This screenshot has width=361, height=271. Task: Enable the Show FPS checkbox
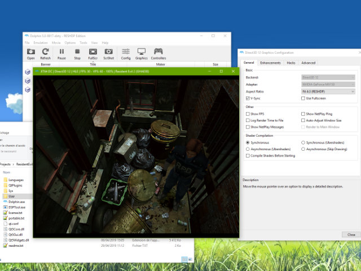248,114
